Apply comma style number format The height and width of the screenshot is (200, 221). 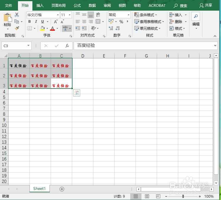(127, 22)
